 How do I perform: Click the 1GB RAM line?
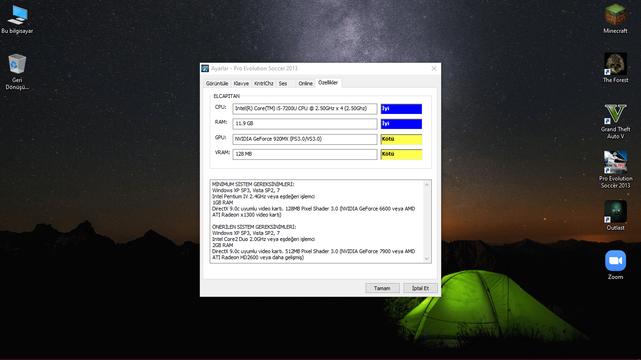pos(223,202)
